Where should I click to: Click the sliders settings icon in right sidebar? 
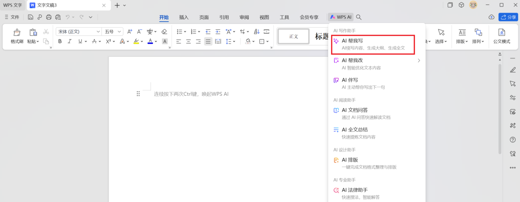click(513, 98)
